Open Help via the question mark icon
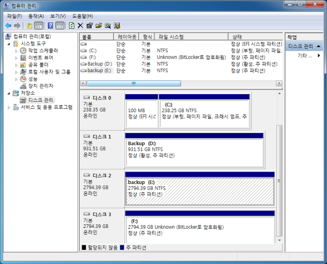Viewport: 327px width, 264px height. [x=51, y=26]
